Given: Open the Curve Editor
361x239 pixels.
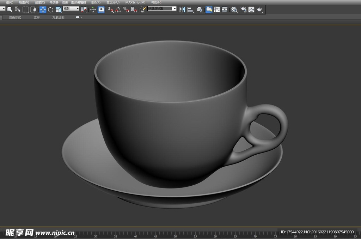Looking at the screenshot, I should point(217,10).
